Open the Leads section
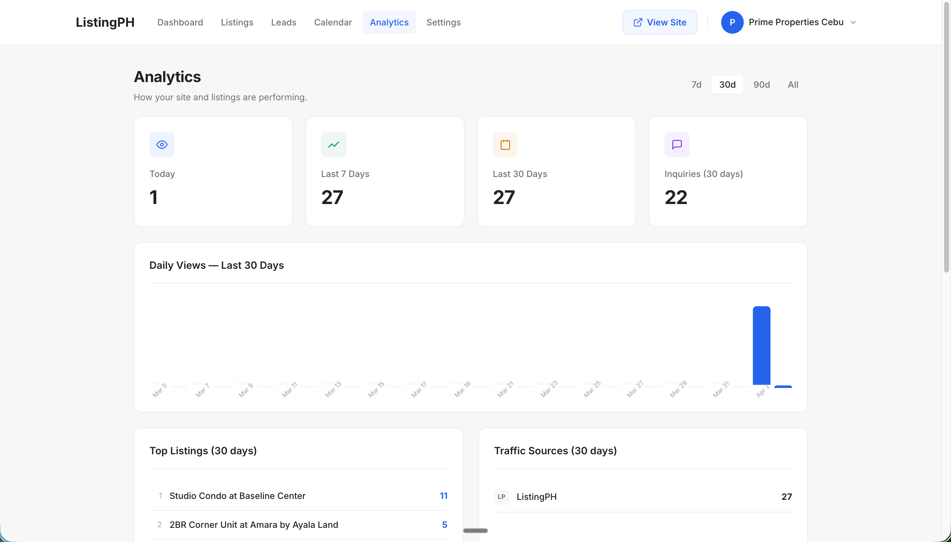 tap(283, 22)
